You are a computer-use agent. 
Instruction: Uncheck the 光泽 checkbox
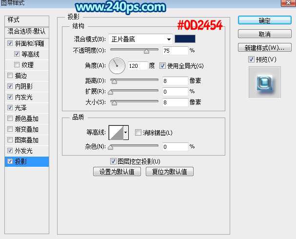point(10,108)
